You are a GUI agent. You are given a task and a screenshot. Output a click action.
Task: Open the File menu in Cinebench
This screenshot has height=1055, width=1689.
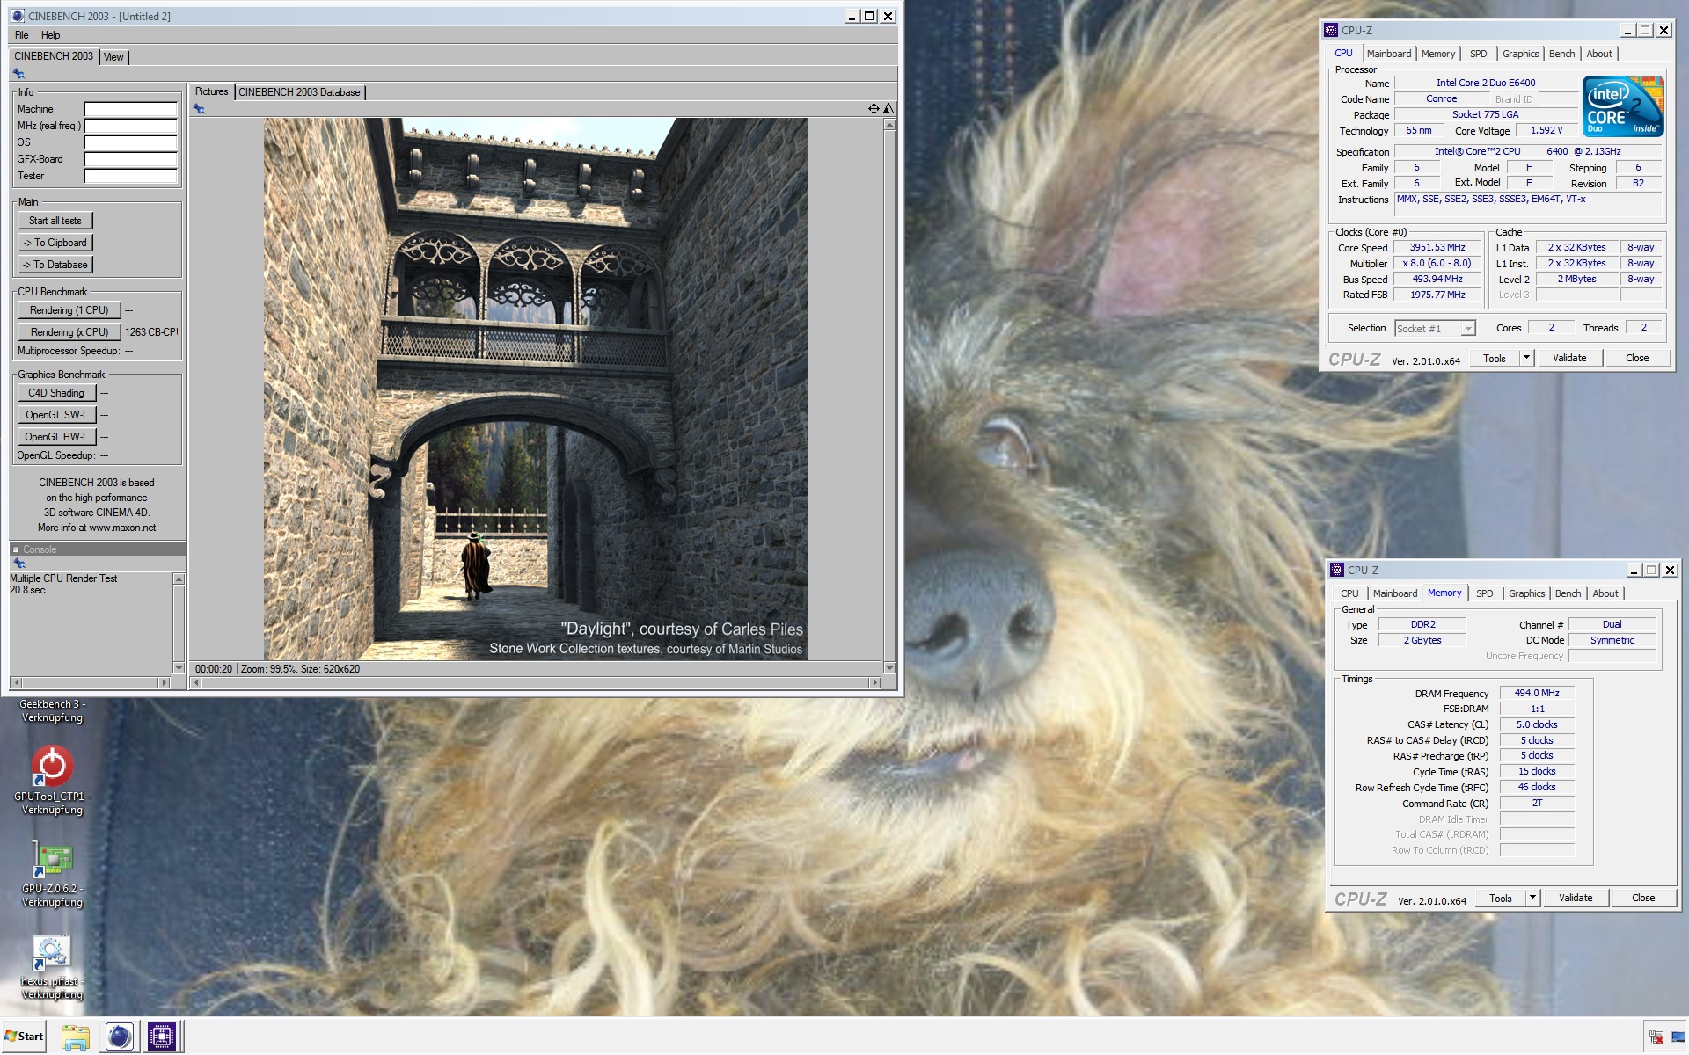(22, 35)
